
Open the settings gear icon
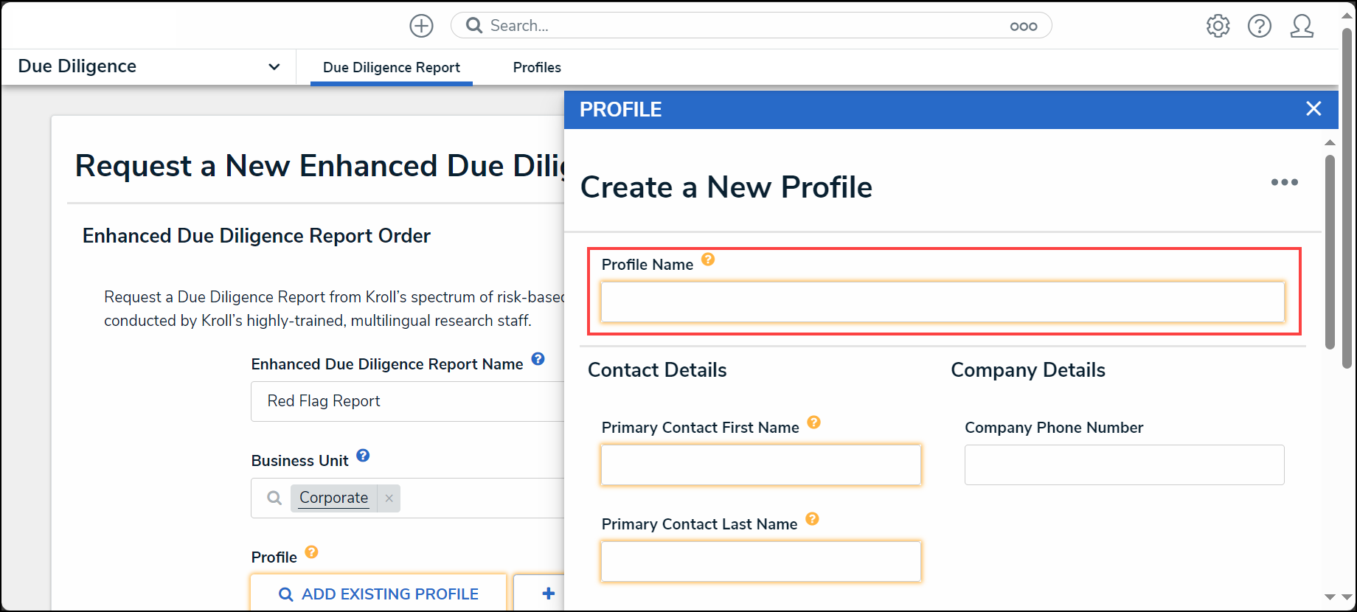[x=1218, y=26]
